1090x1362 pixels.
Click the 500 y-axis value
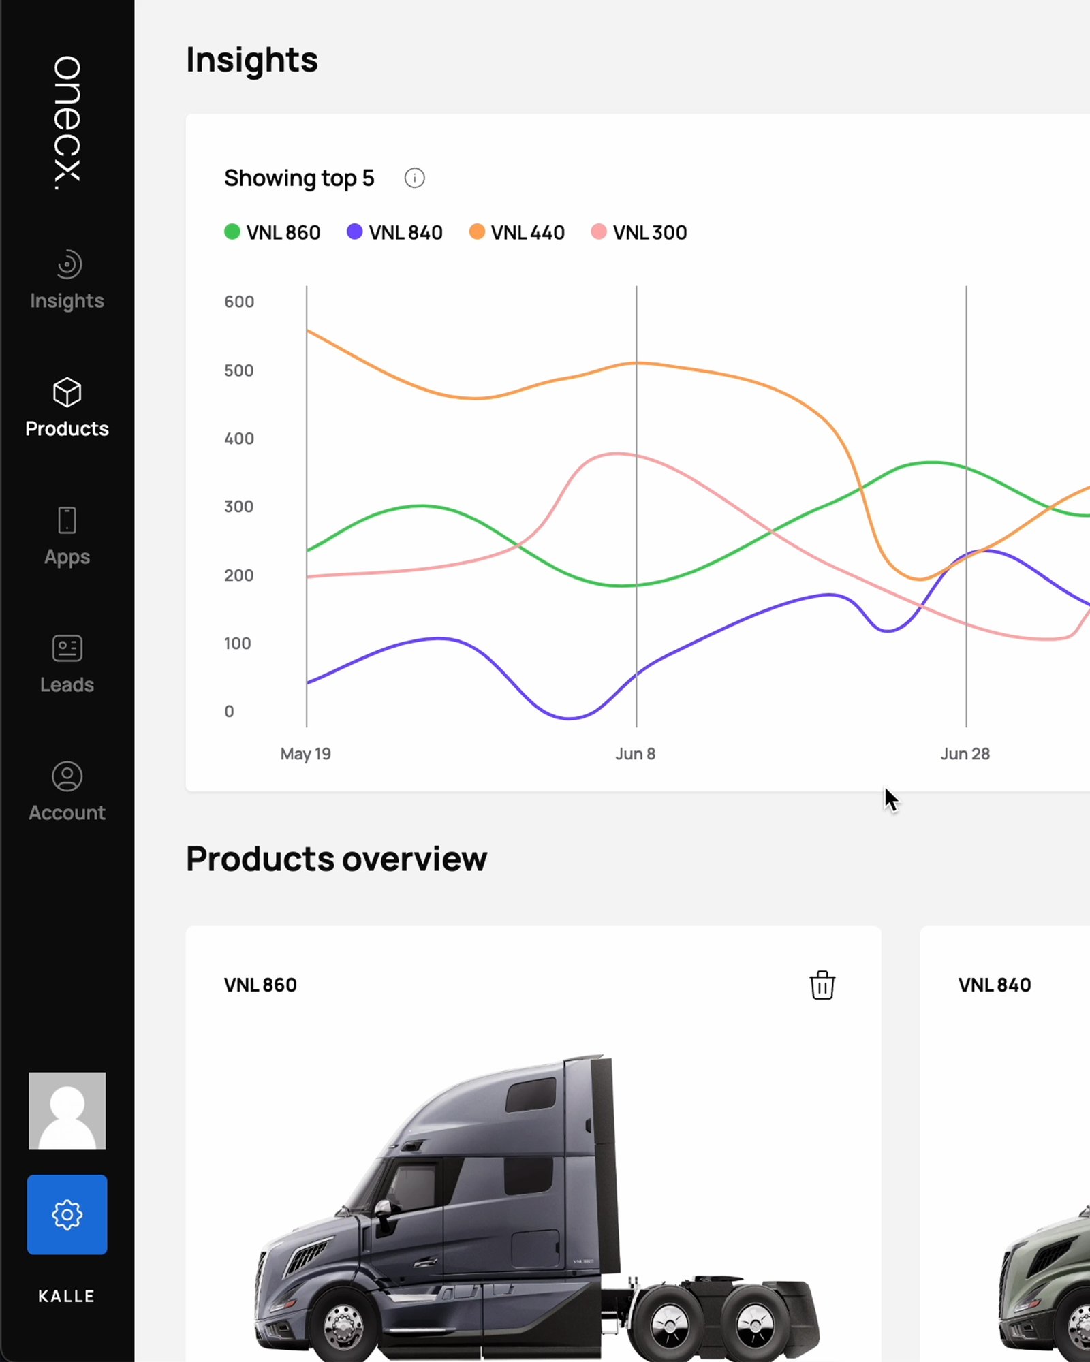point(239,370)
